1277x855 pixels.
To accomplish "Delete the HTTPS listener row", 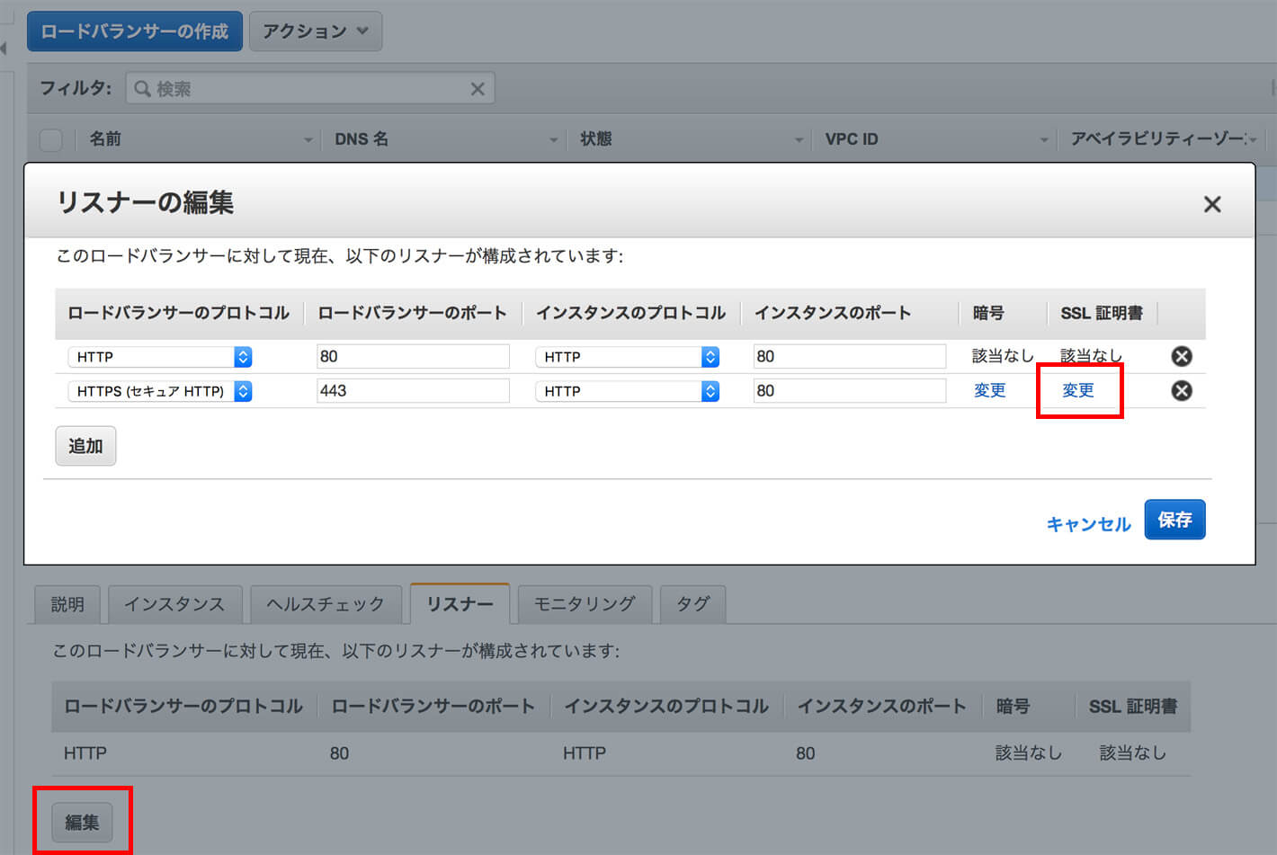I will coord(1182,390).
